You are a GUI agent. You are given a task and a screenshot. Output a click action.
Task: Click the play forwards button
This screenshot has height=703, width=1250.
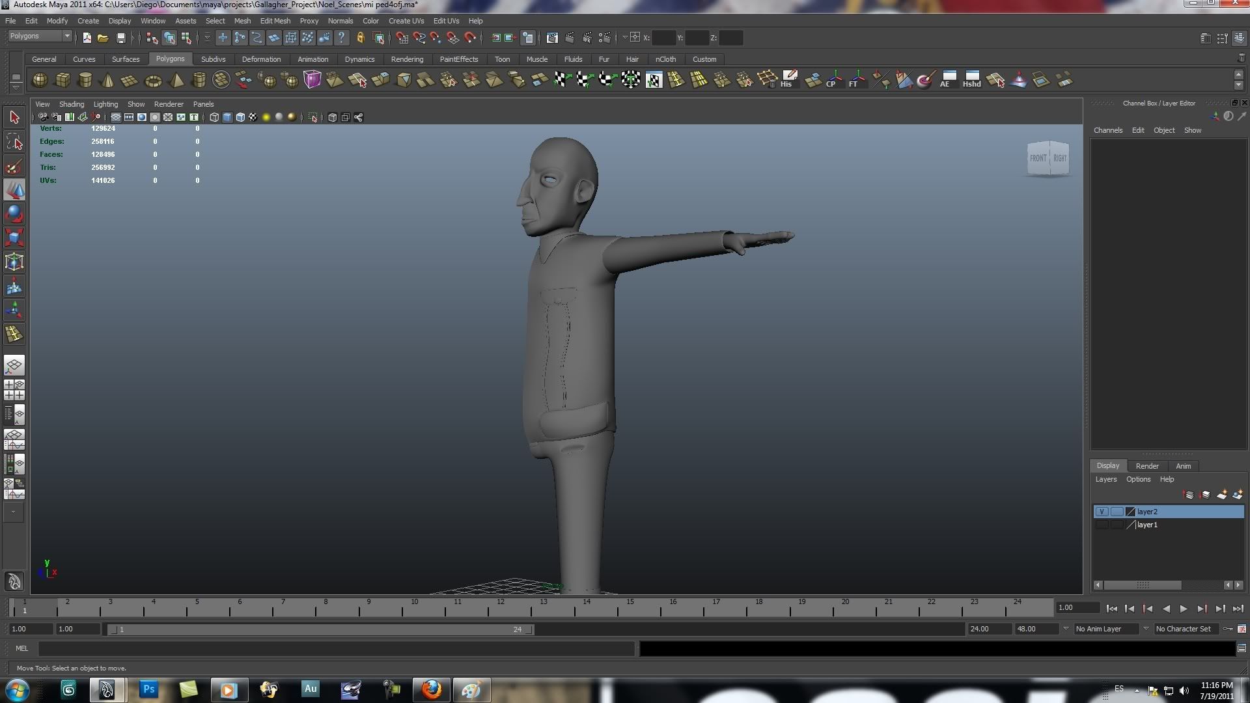click(x=1184, y=609)
